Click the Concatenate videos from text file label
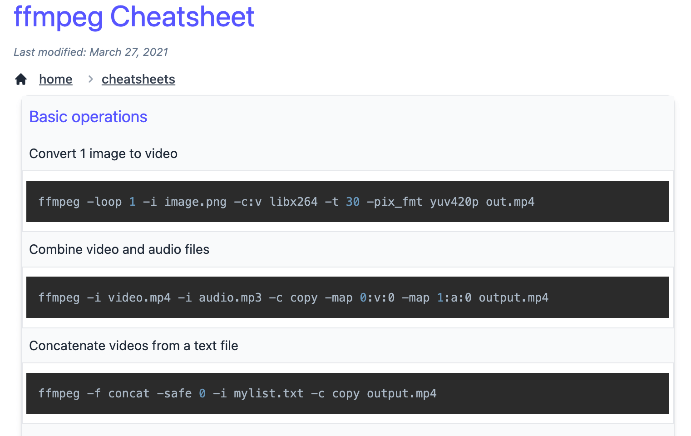The image size is (691, 436). point(133,346)
